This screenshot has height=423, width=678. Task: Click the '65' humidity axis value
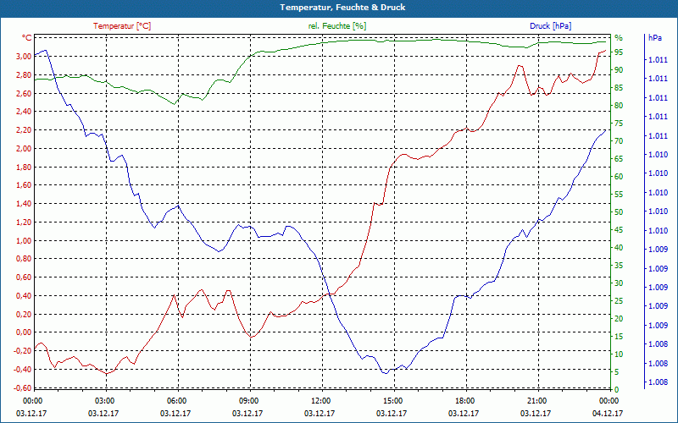(x=619, y=159)
